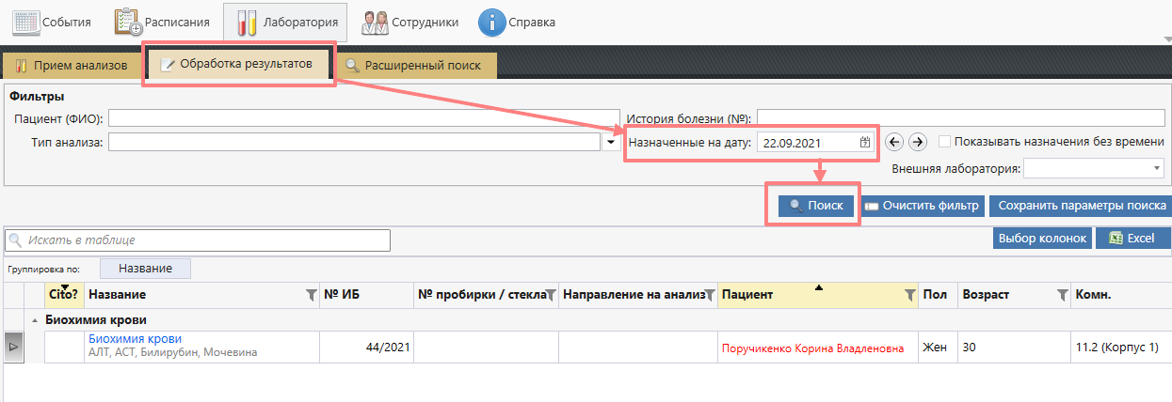The width and height of the screenshot is (1172, 402).
Task: Collapse the Биохимия крови group
Action: coord(37,320)
